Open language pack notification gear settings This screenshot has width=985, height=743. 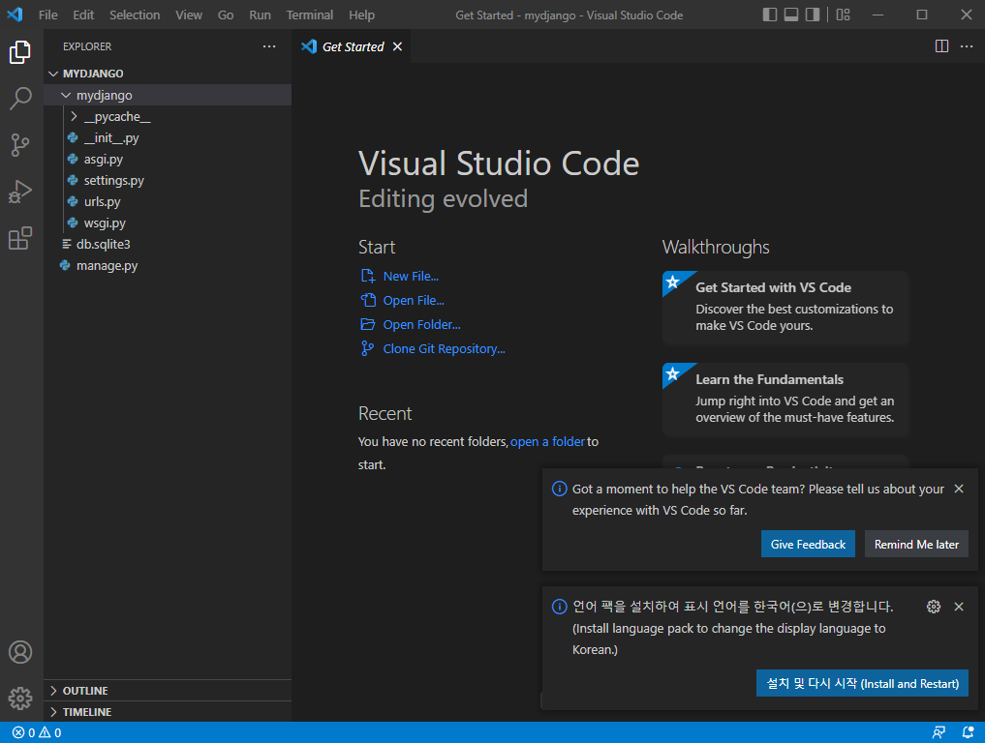tap(934, 607)
